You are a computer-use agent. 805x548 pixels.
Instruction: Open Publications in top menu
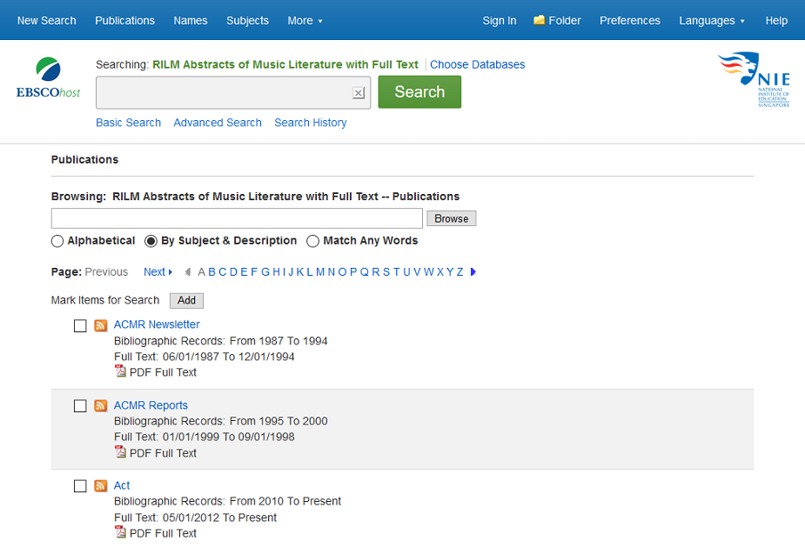tap(124, 21)
